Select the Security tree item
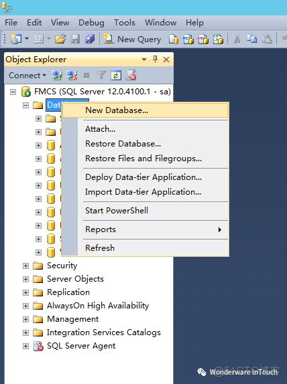The height and width of the screenshot is (384, 287). point(62,266)
